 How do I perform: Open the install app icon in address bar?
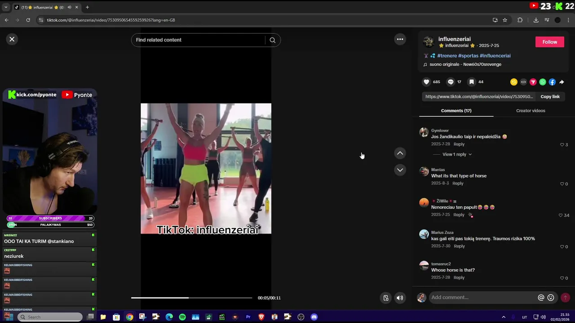pyautogui.click(x=495, y=20)
